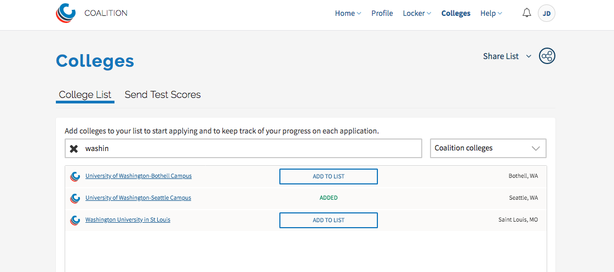The height and width of the screenshot is (272, 614).
Task: Open the Share List dropdown
Action: point(507,56)
